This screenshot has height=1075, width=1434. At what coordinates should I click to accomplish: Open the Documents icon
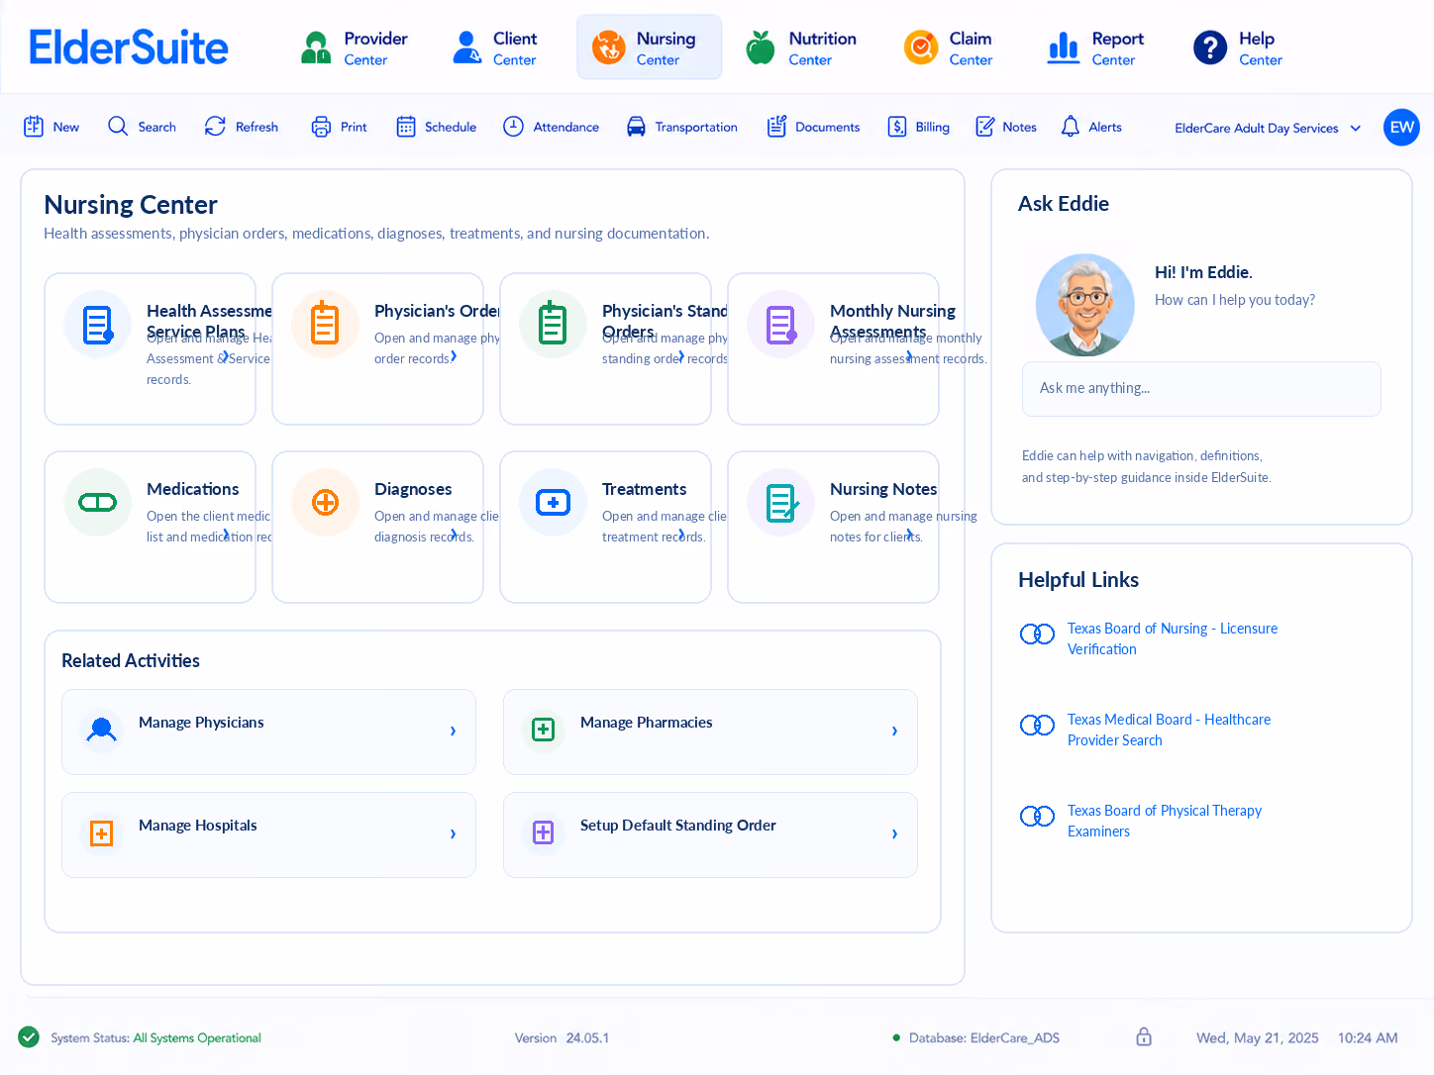[776, 127]
